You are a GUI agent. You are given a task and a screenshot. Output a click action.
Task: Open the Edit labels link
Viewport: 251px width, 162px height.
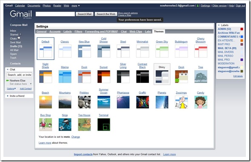point(238,76)
